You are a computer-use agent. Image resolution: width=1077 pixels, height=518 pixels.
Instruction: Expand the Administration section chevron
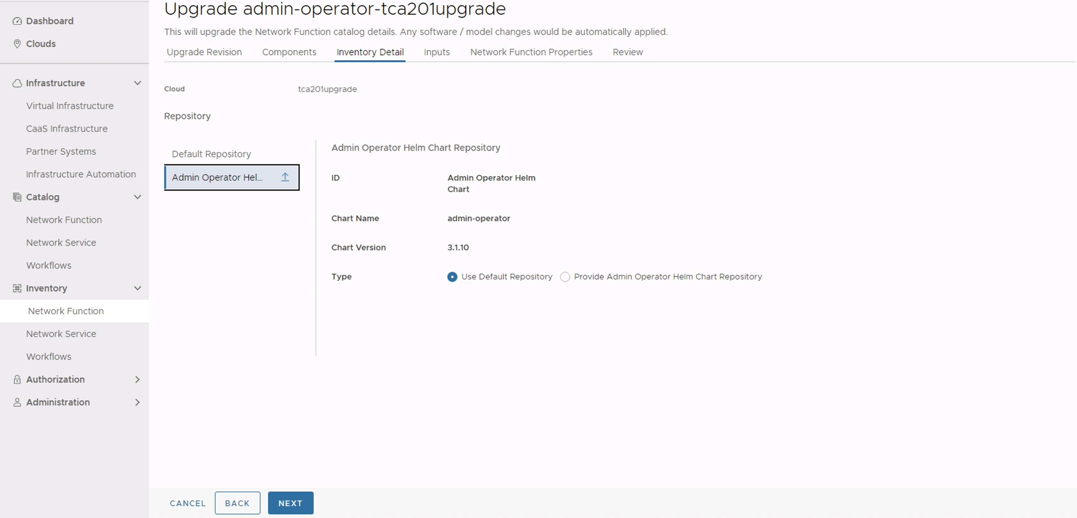(x=137, y=402)
